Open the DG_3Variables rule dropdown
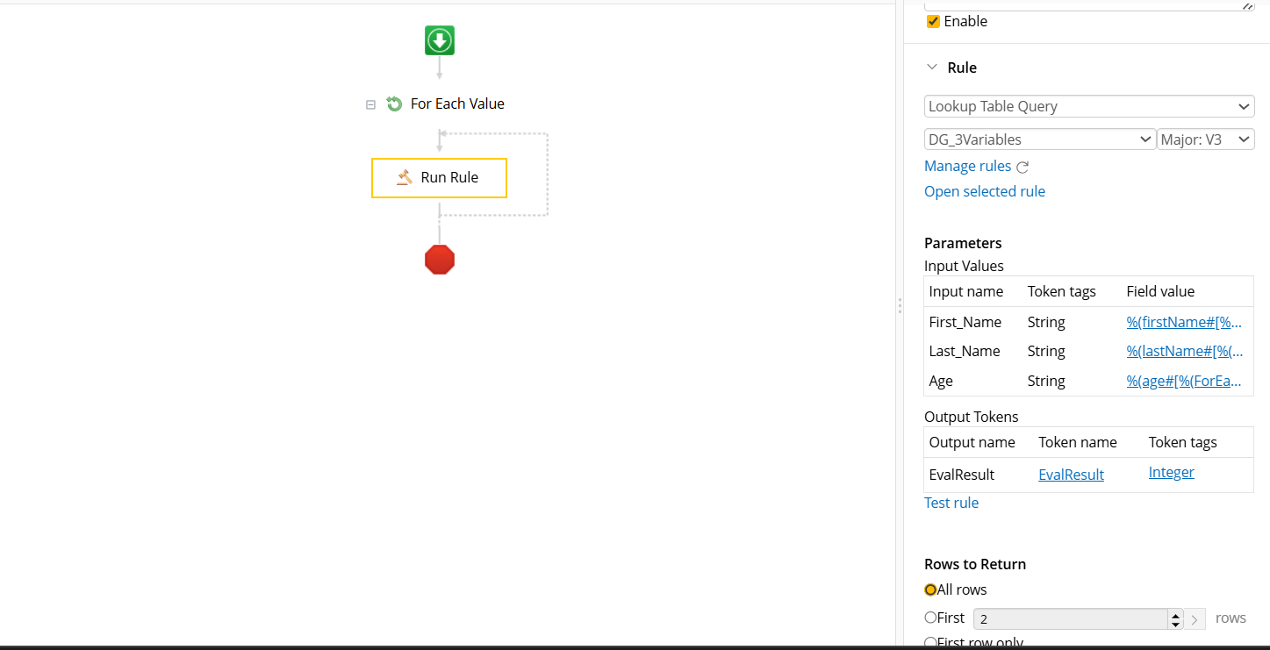 [x=1039, y=139]
